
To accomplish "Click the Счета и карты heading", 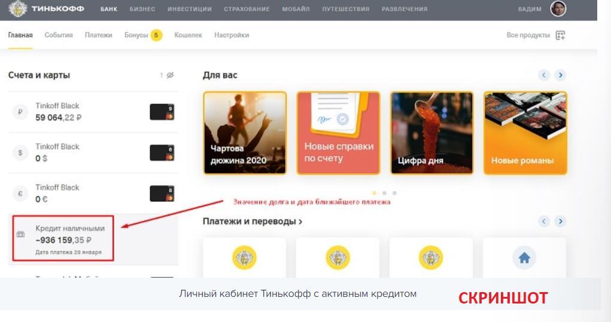I will click(x=39, y=75).
